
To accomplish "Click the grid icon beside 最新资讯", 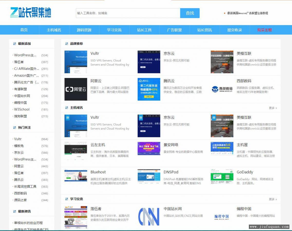I will pyautogui.click(x=15, y=211).
